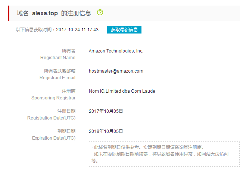The width and height of the screenshot is (243, 172).
Task: Click the 到期日期 label
Action: (66, 131)
